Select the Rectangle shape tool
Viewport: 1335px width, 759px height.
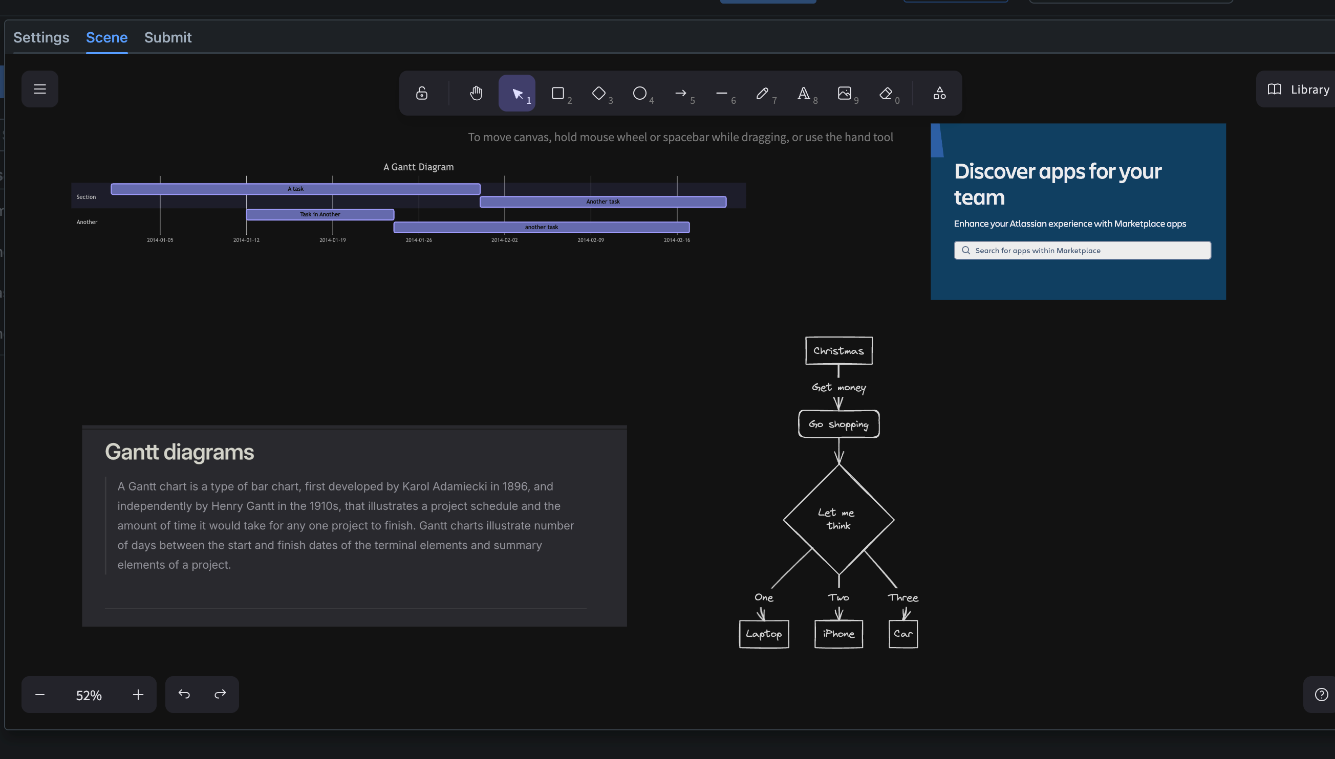pyautogui.click(x=557, y=93)
